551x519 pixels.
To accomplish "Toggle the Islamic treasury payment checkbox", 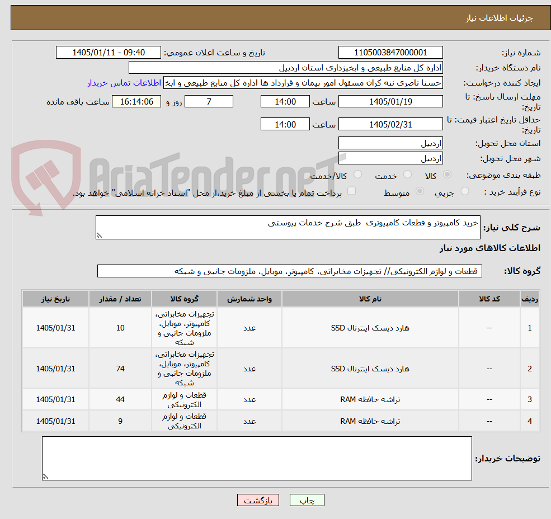I will click(x=351, y=191).
